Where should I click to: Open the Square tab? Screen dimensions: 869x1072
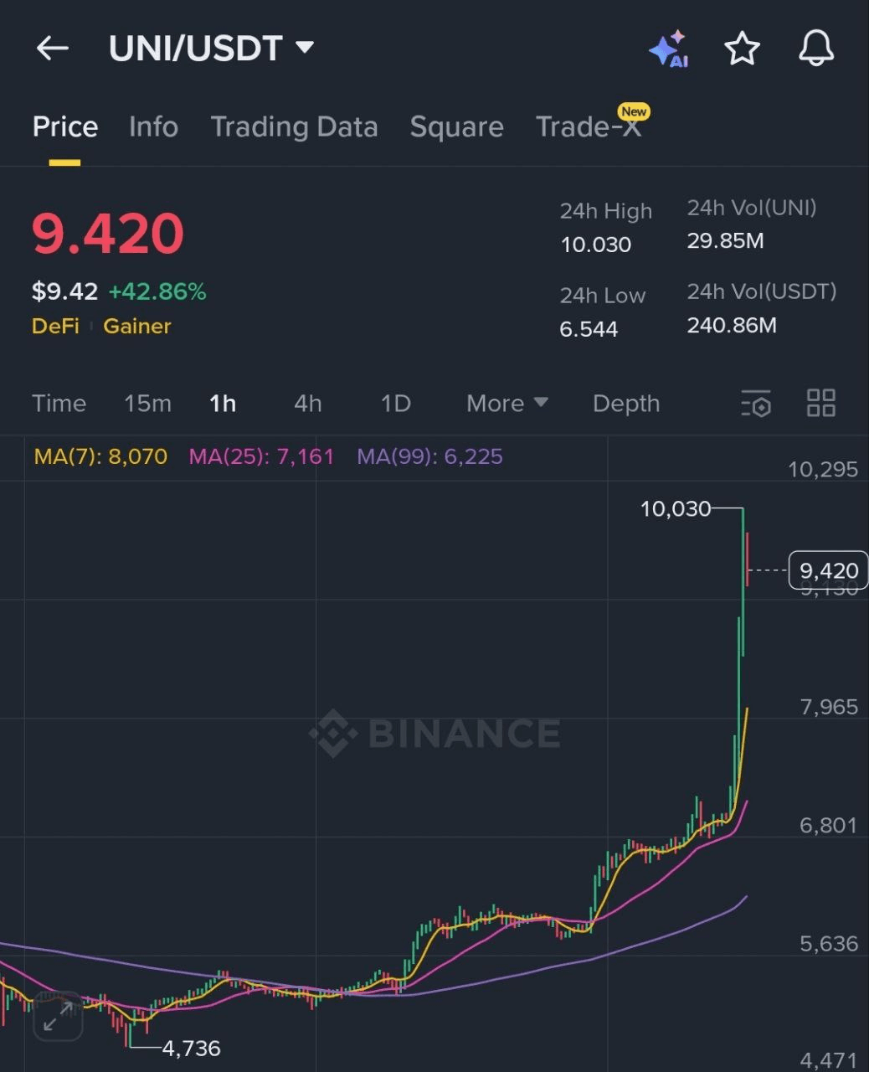(x=456, y=126)
